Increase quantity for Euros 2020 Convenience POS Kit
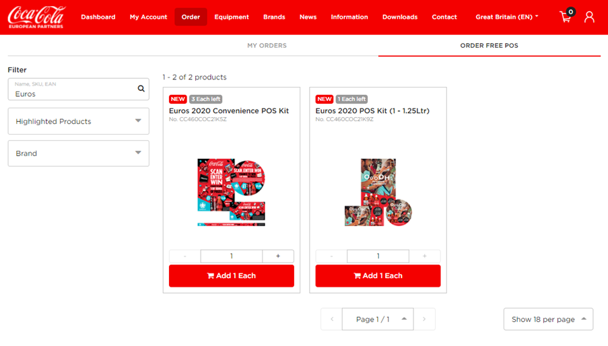Viewport: 608px width, 346px height. pos(278,256)
